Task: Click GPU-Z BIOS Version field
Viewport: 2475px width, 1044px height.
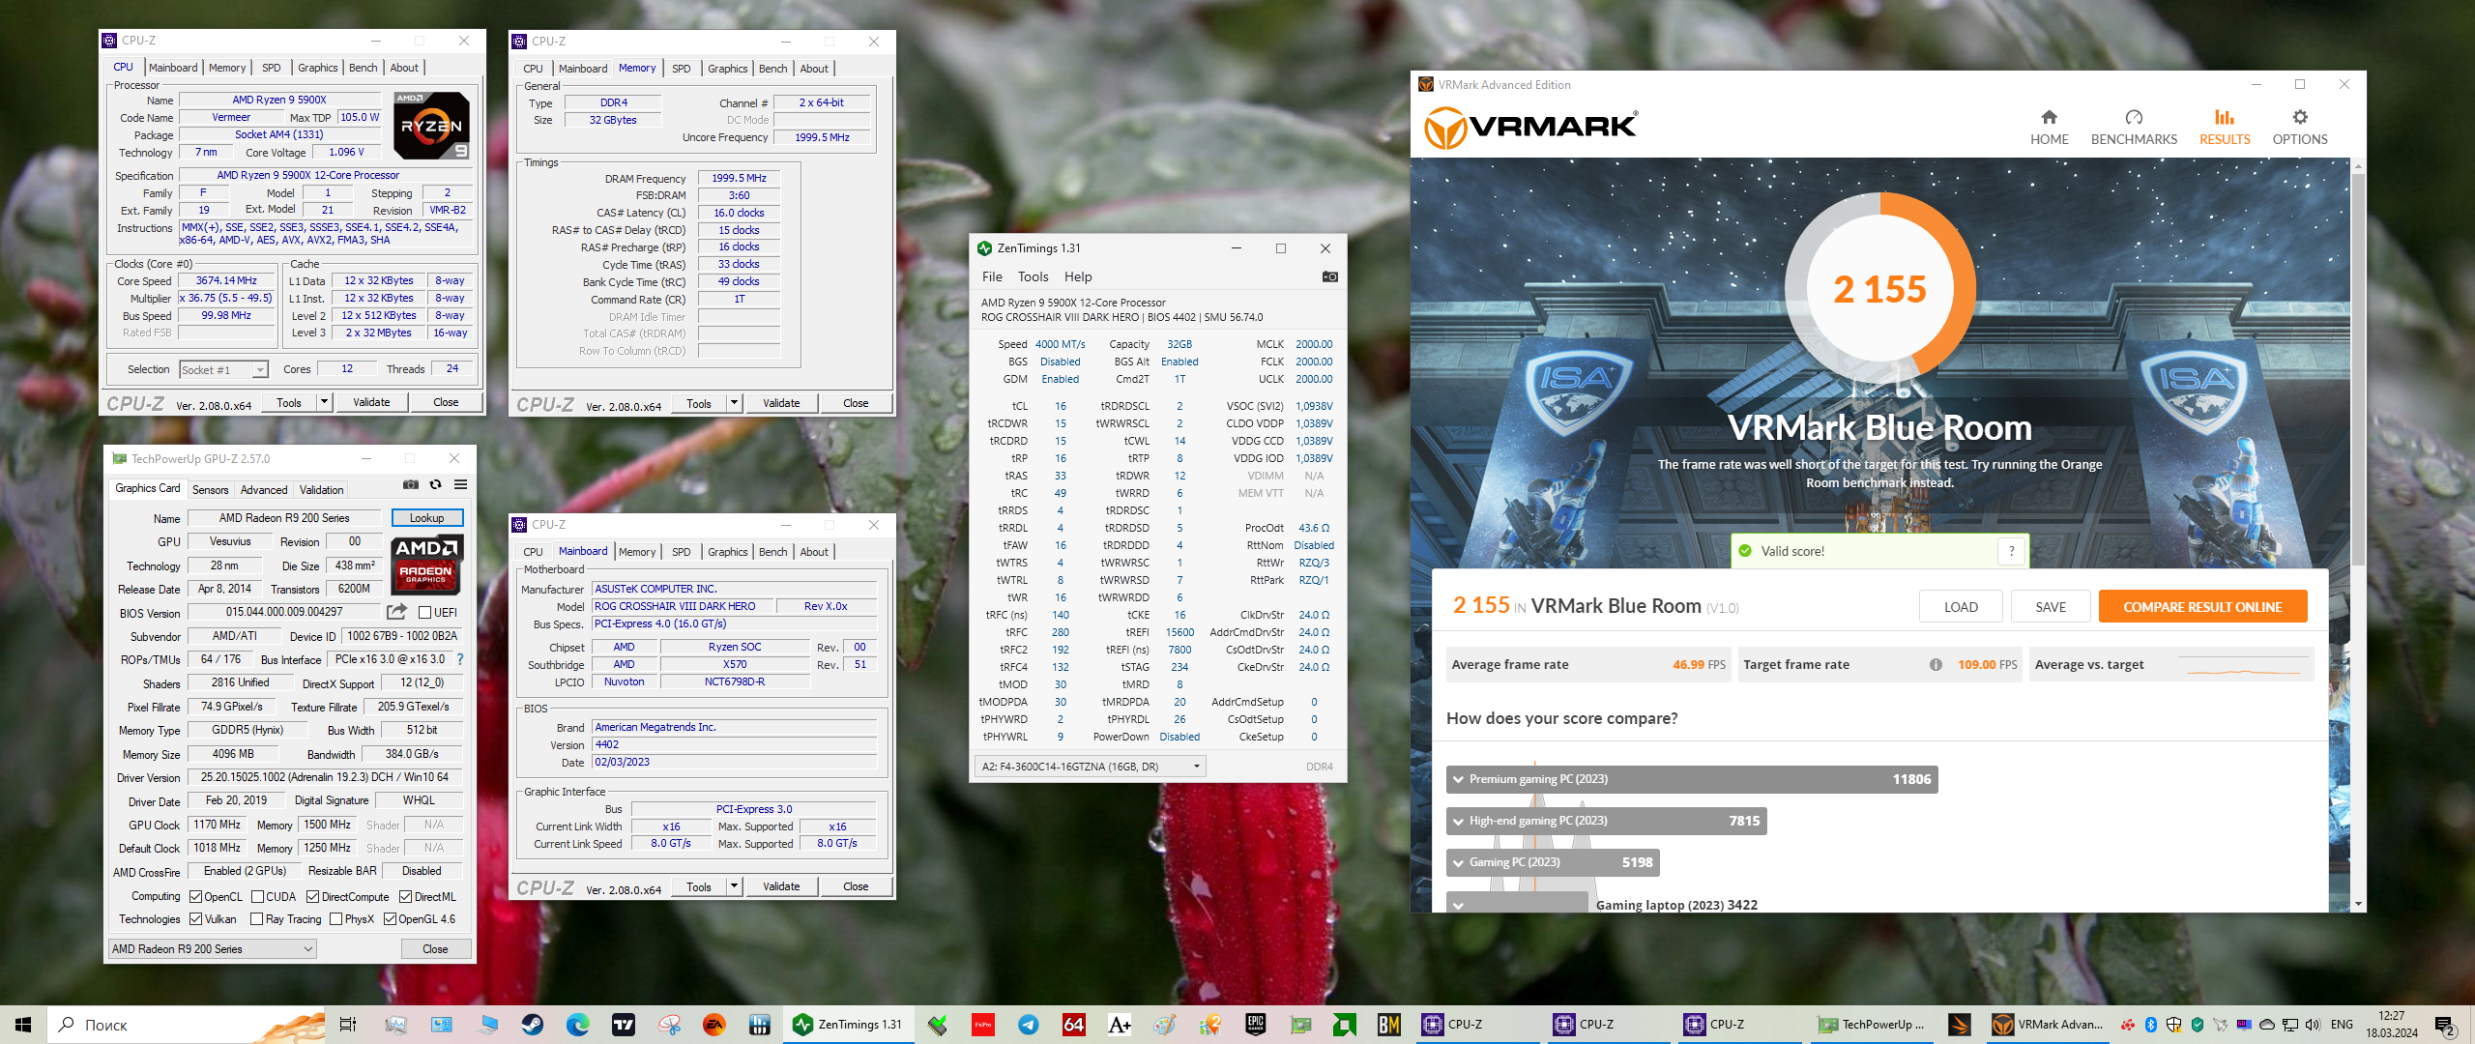Action: pyautogui.click(x=284, y=612)
